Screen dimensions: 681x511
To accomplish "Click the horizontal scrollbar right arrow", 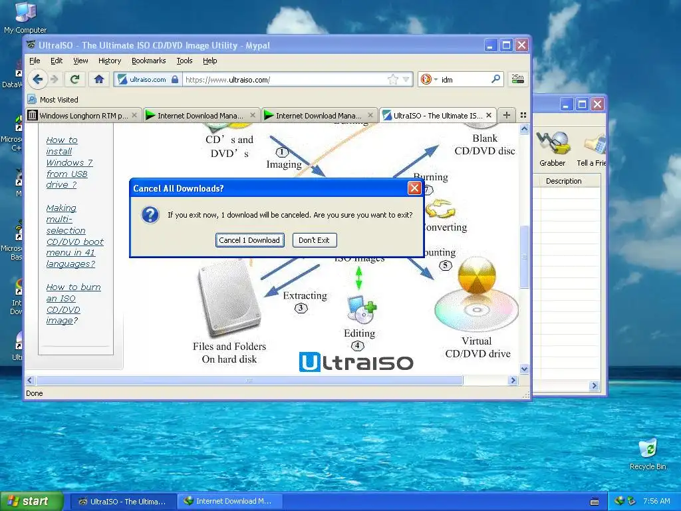I will pyautogui.click(x=513, y=380).
